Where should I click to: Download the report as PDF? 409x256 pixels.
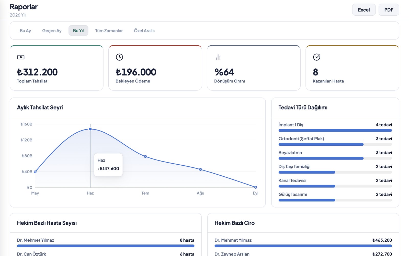tap(389, 10)
